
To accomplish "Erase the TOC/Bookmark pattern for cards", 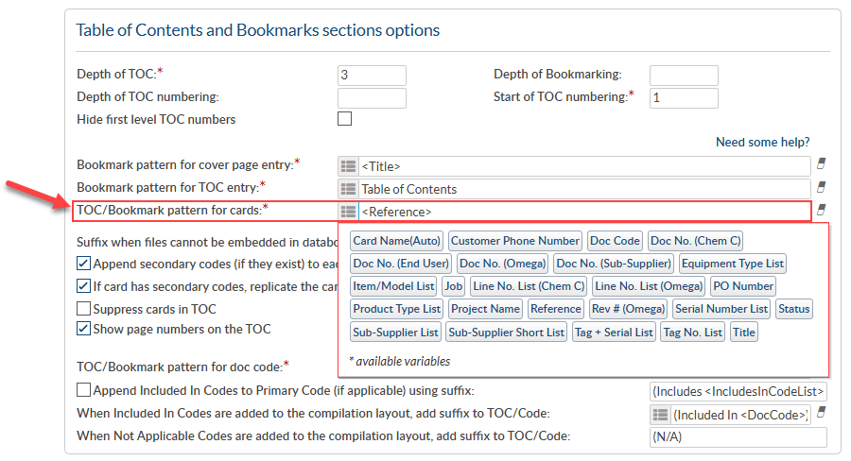I will 821,210.
